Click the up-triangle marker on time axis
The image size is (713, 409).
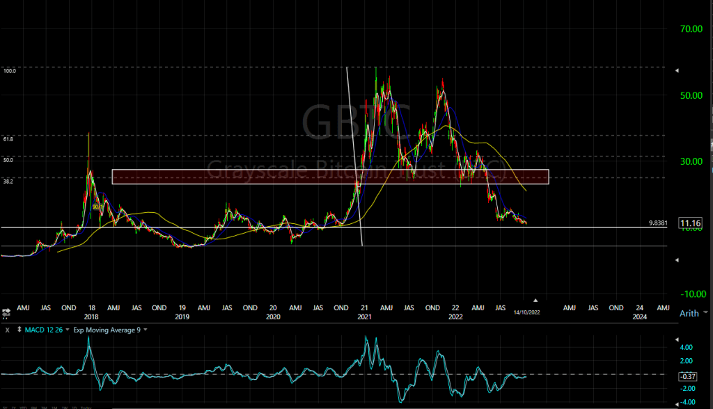pyautogui.click(x=535, y=299)
